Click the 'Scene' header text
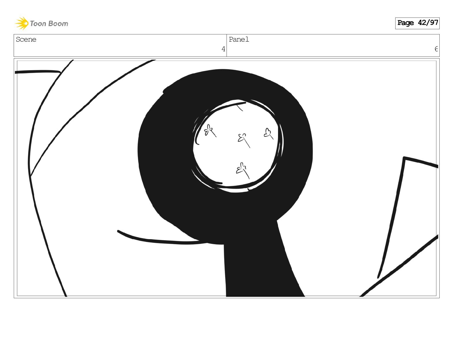This screenshot has width=454, height=351. click(26, 39)
